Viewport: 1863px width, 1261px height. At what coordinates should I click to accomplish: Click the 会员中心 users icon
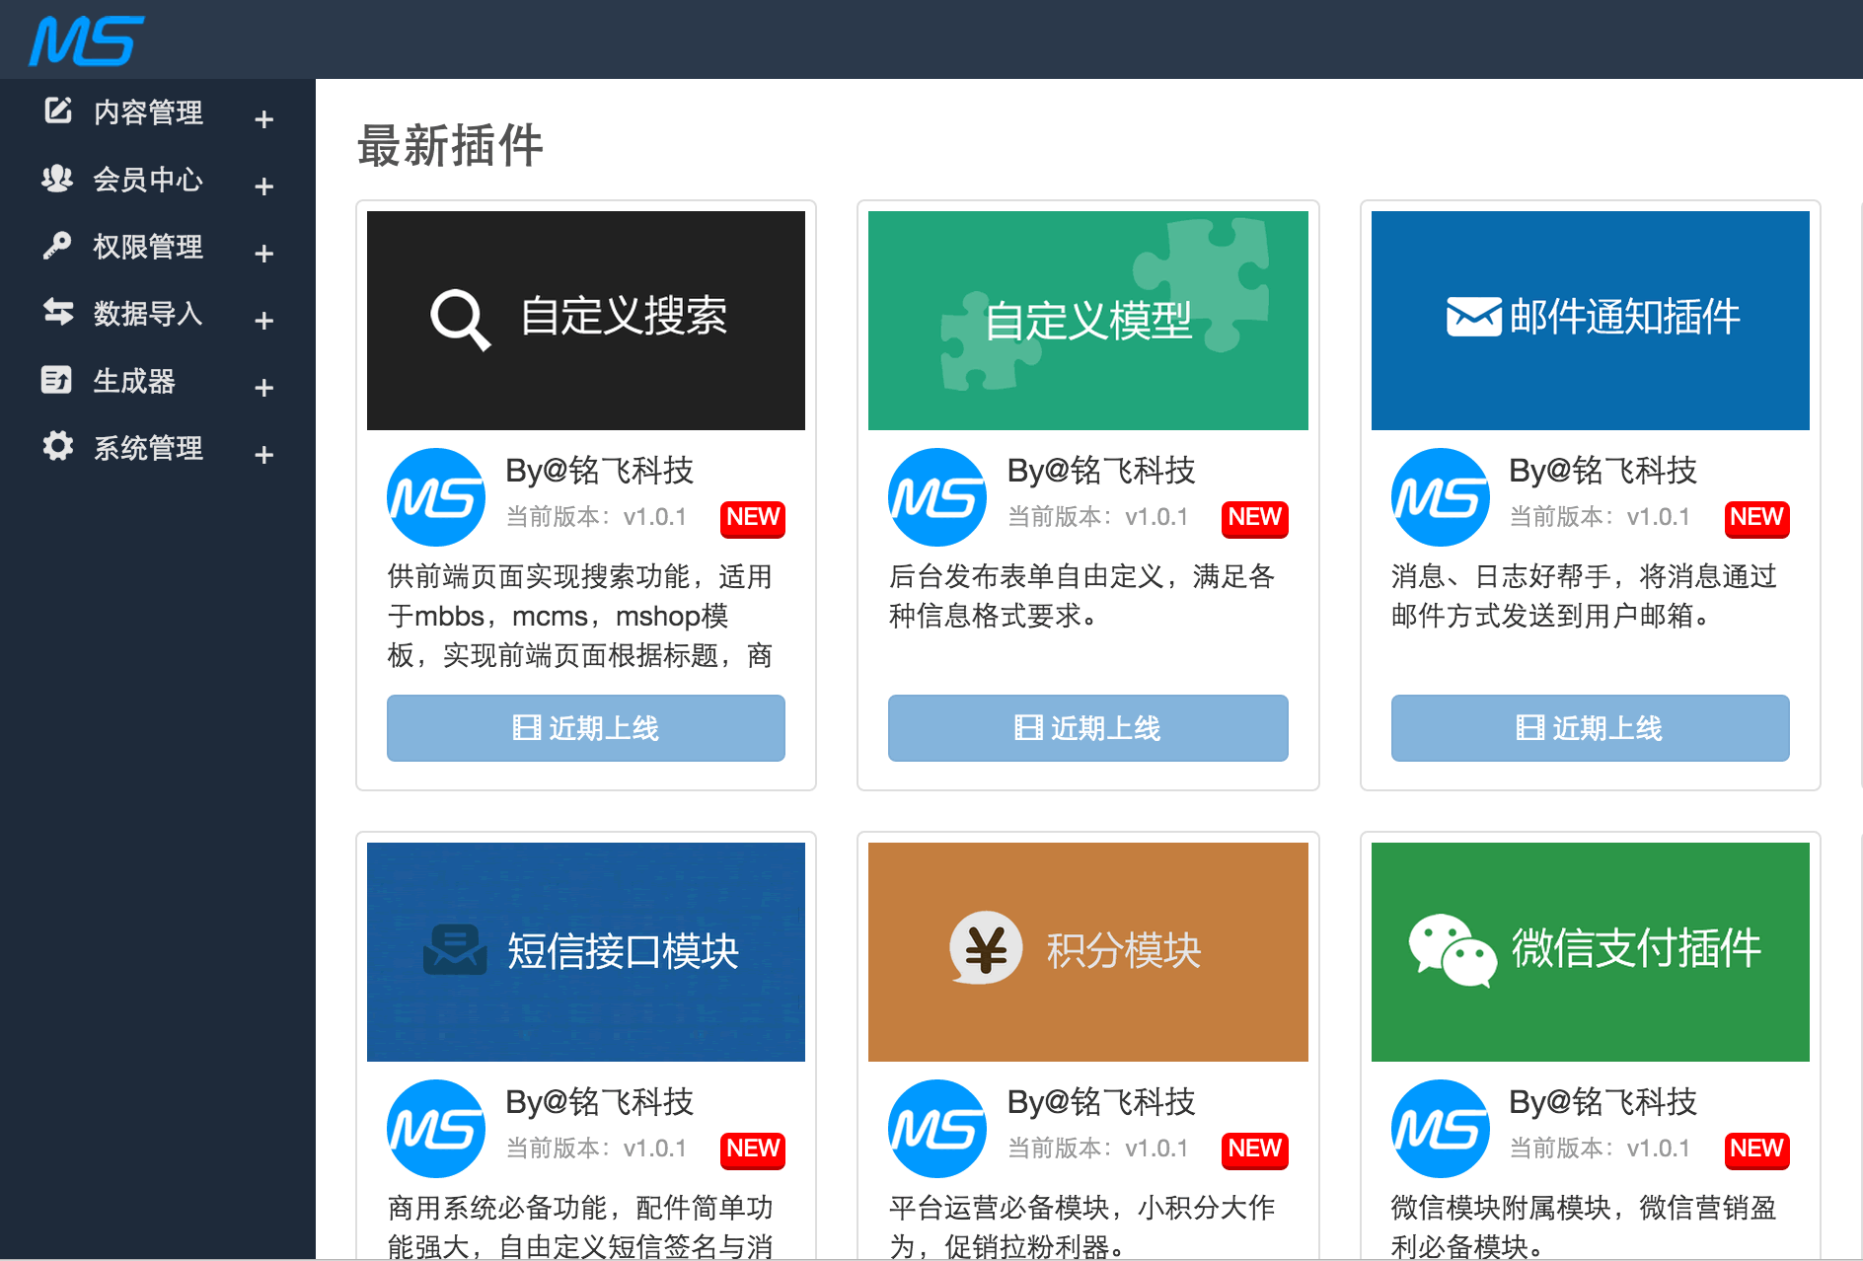(57, 179)
